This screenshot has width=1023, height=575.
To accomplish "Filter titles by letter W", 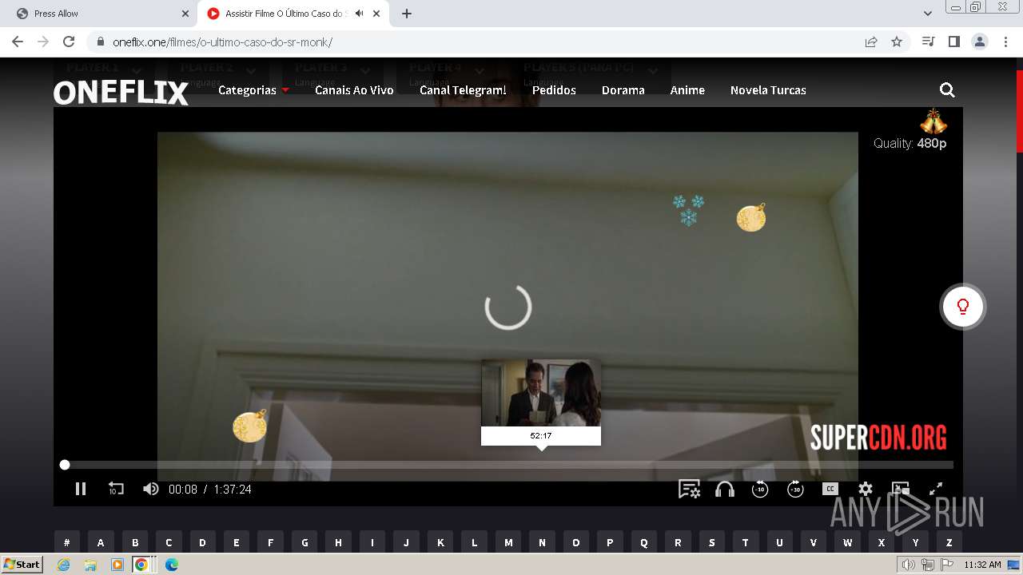I will coord(848,542).
